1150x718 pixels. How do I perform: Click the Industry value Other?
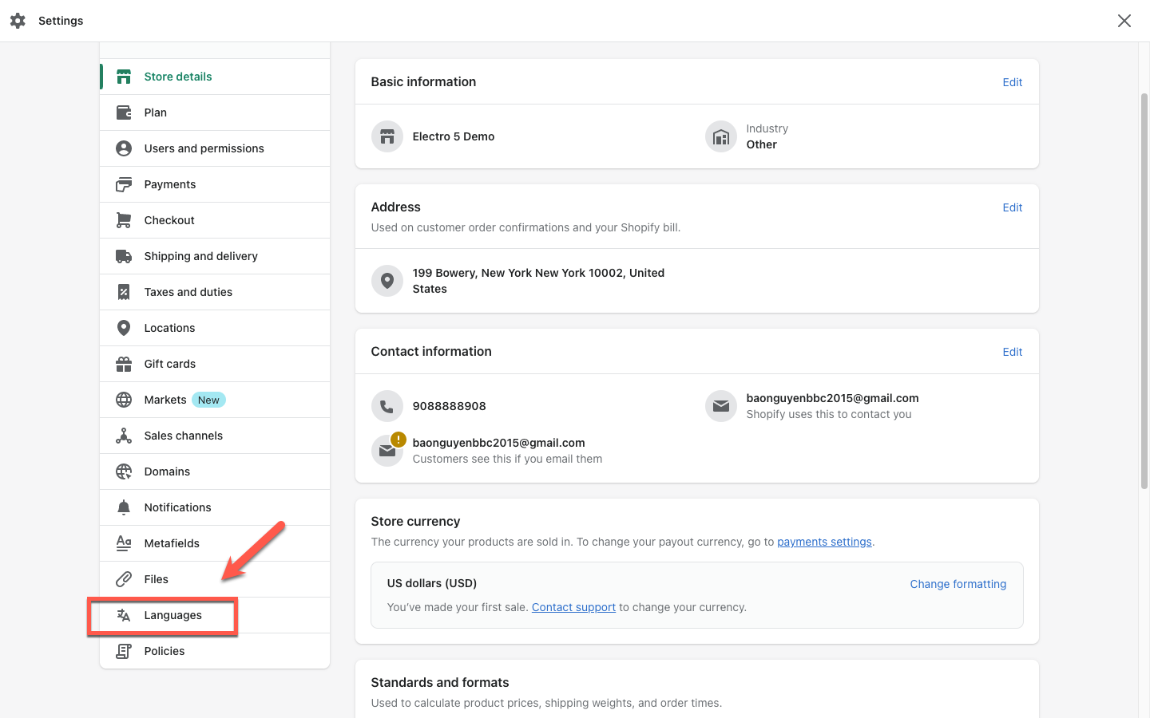point(762,144)
